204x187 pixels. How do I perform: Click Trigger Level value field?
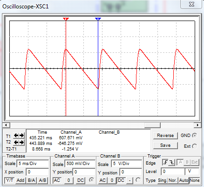173,172
